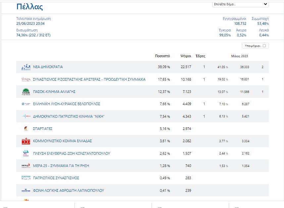
Task: Click the red ΚΚΕ logo
Action: pyautogui.click(x=26, y=141)
